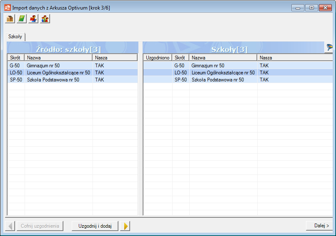Select SP-50 in right Szkoły table
Image resolution: width=336 pixels, height=236 pixels.
(x=181, y=80)
